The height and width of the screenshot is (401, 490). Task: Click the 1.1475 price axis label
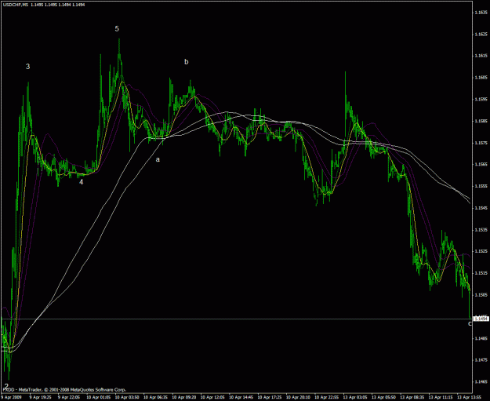pyautogui.click(x=481, y=360)
